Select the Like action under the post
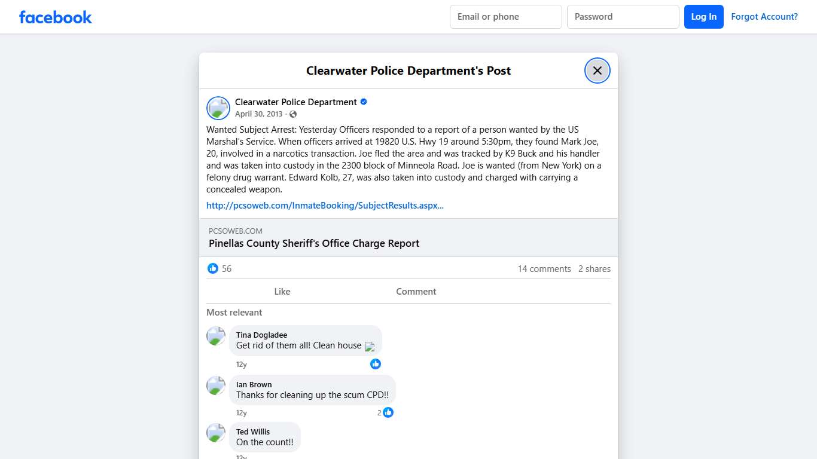Viewport: 817px width, 459px height. coord(282,291)
